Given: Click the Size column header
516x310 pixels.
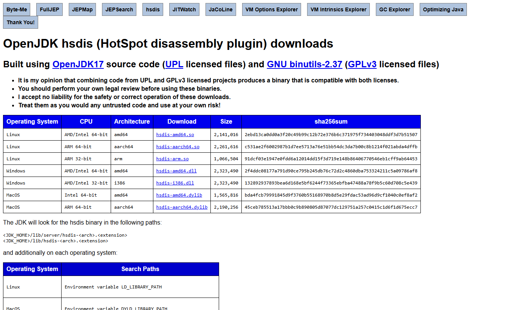Looking at the screenshot, I should (226, 122).
